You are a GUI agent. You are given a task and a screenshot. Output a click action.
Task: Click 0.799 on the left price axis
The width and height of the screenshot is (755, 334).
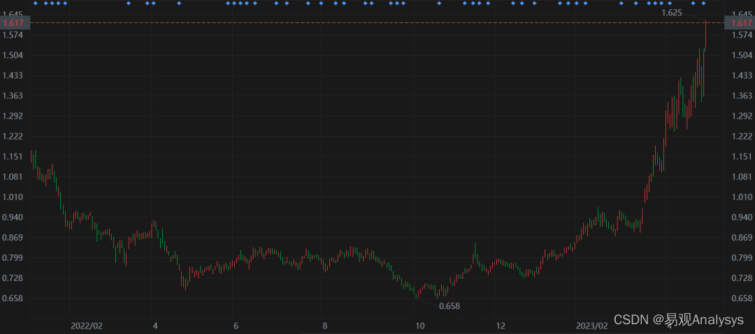(13, 257)
